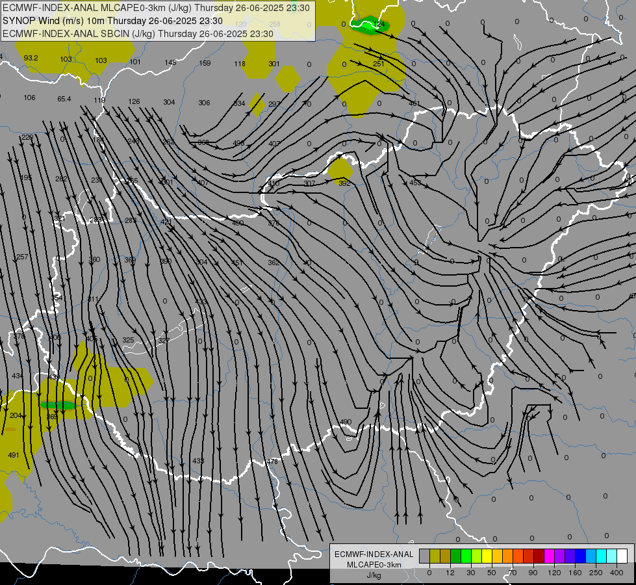This screenshot has height=585, width=636.
Task: Click the legend scale label 12
Action: (x=450, y=573)
